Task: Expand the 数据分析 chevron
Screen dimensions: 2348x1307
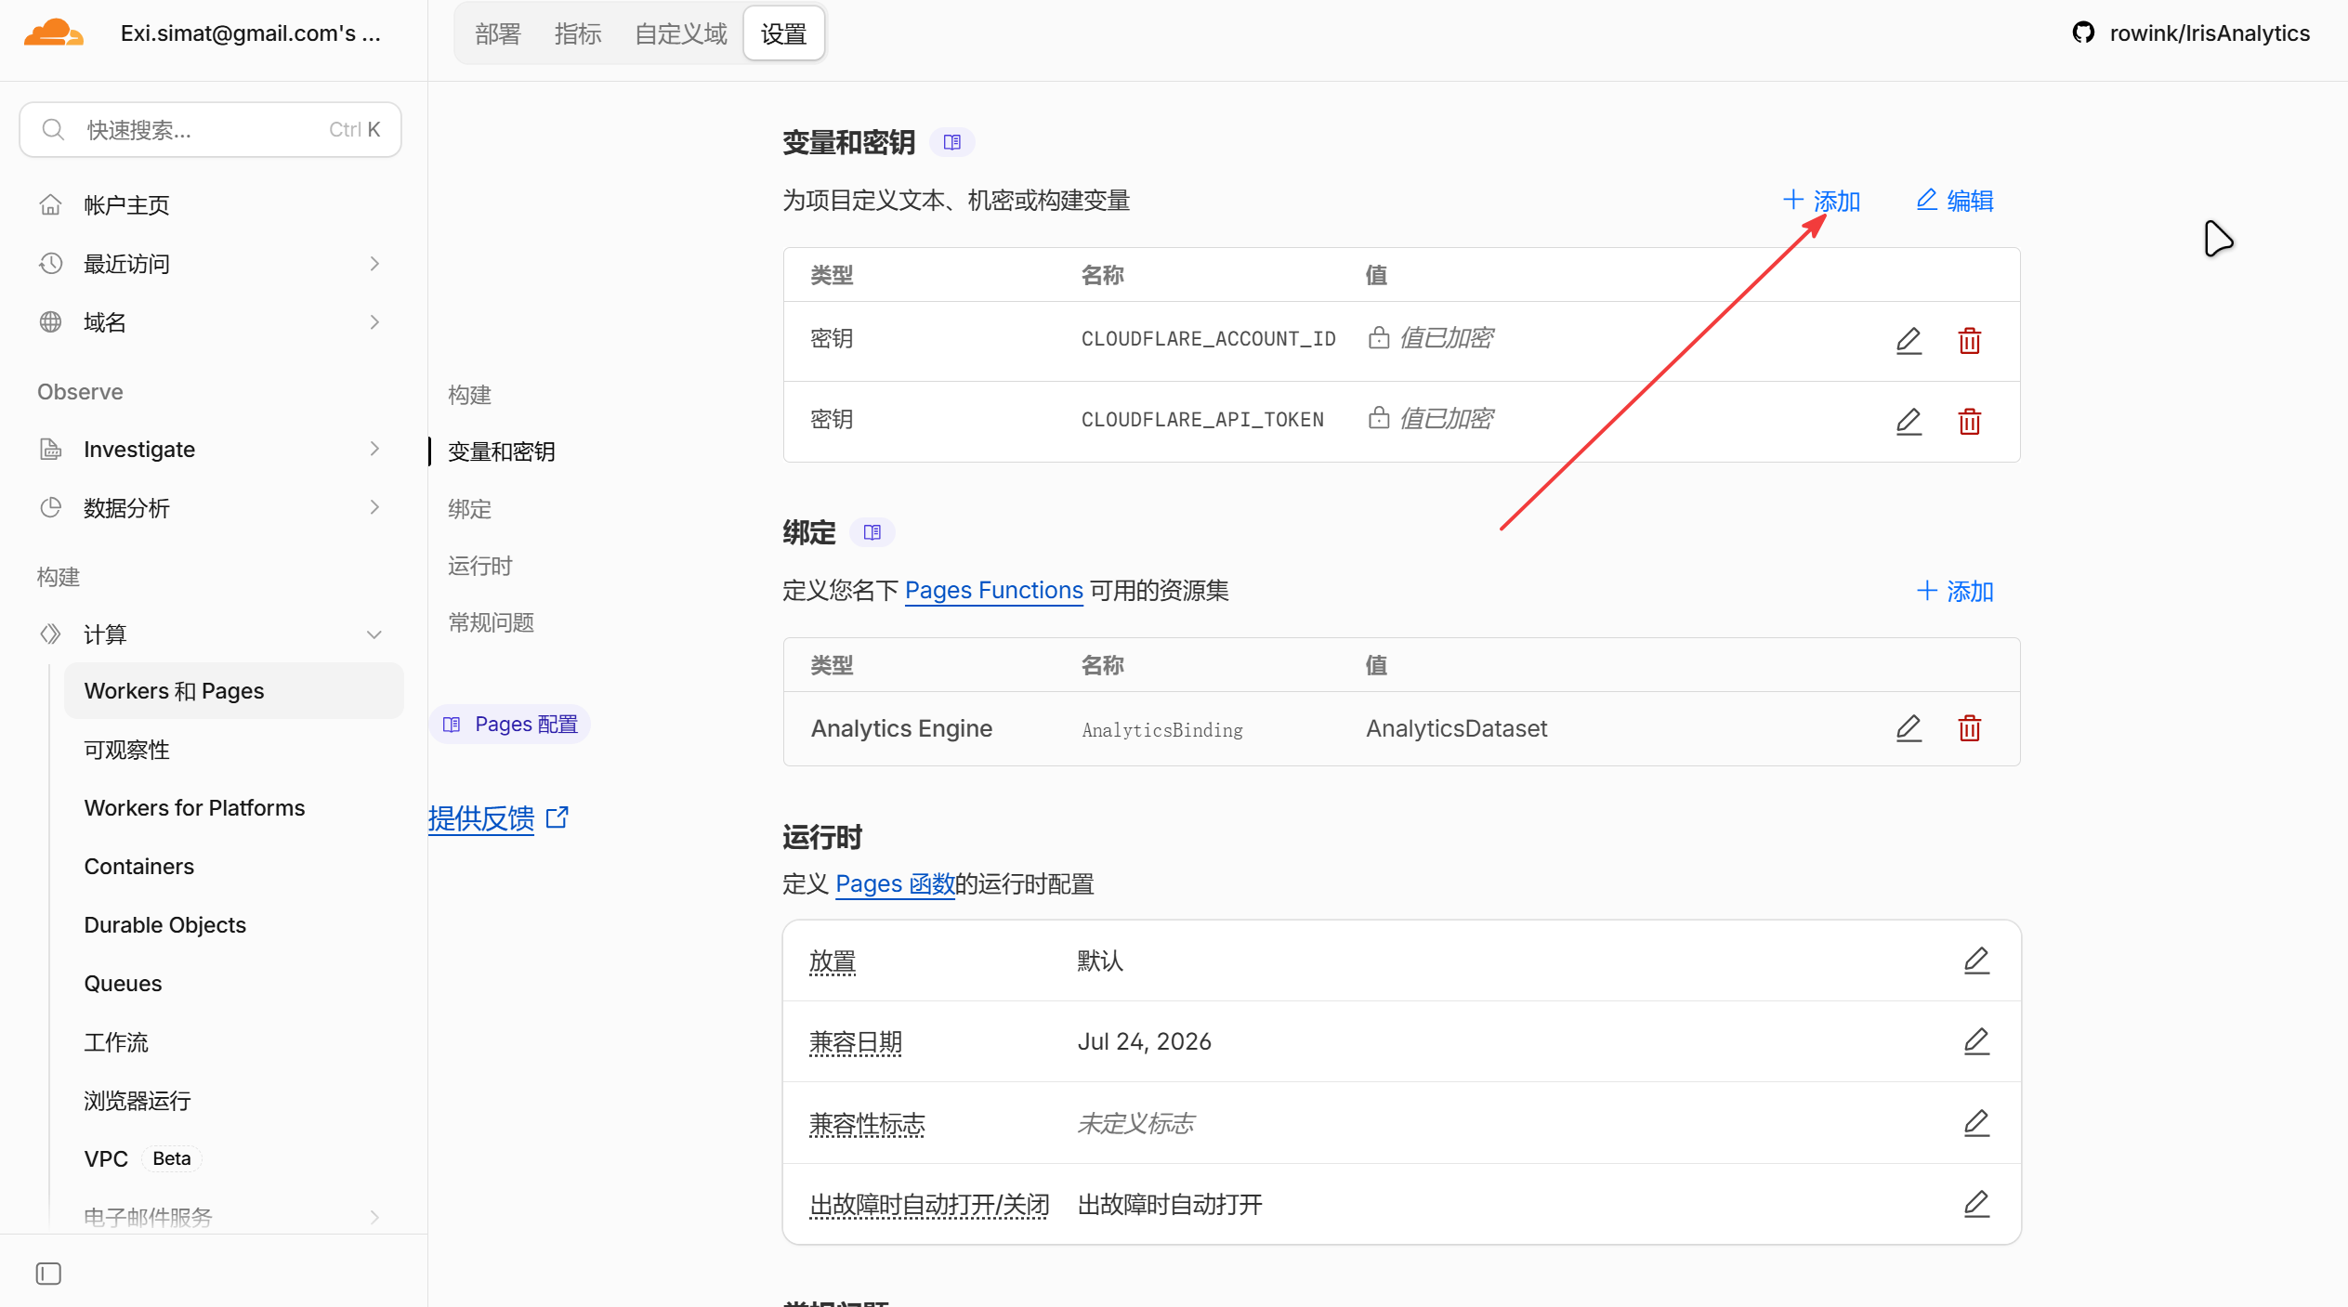Action: [374, 508]
